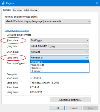Select hh:mm:ss tt long time format
Viewport: 100px width, 112px height.
(60, 65)
